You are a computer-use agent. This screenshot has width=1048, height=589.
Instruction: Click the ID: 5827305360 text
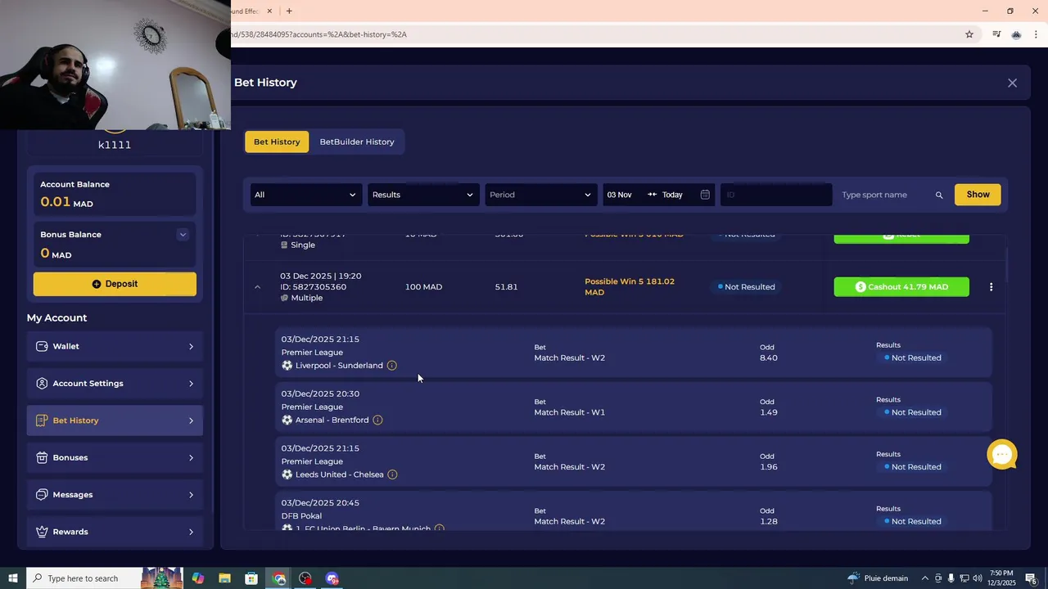click(x=313, y=287)
